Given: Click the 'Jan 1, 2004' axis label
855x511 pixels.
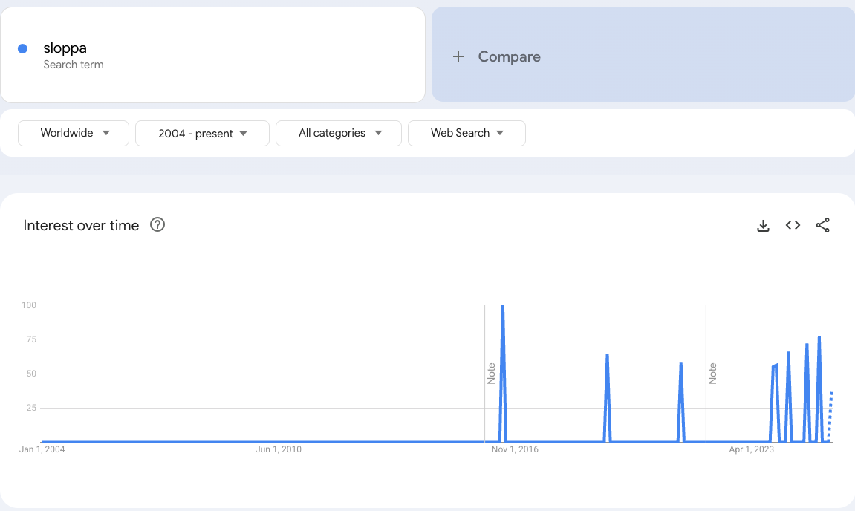Looking at the screenshot, I should click(42, 449).
